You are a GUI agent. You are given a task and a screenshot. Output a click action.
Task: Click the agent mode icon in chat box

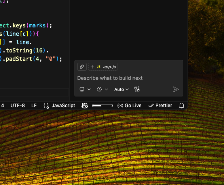(99, 89)
